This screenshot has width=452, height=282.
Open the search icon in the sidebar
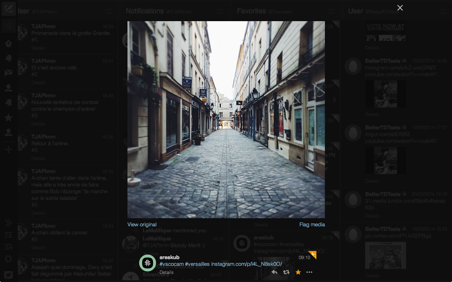point(9,26)
